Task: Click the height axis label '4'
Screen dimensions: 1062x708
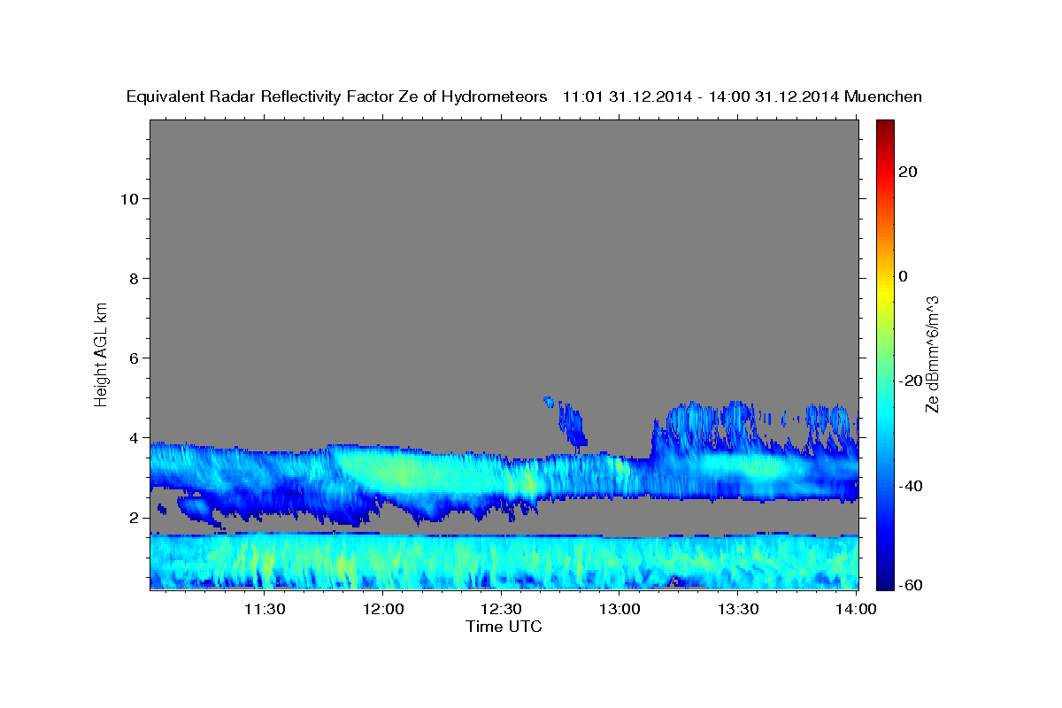Action: [134, 437]
